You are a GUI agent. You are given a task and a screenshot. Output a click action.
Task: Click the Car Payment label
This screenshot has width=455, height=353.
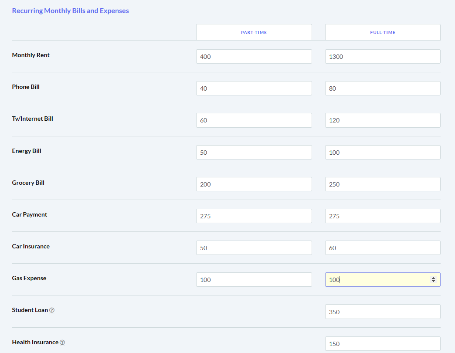coord(29,215)
